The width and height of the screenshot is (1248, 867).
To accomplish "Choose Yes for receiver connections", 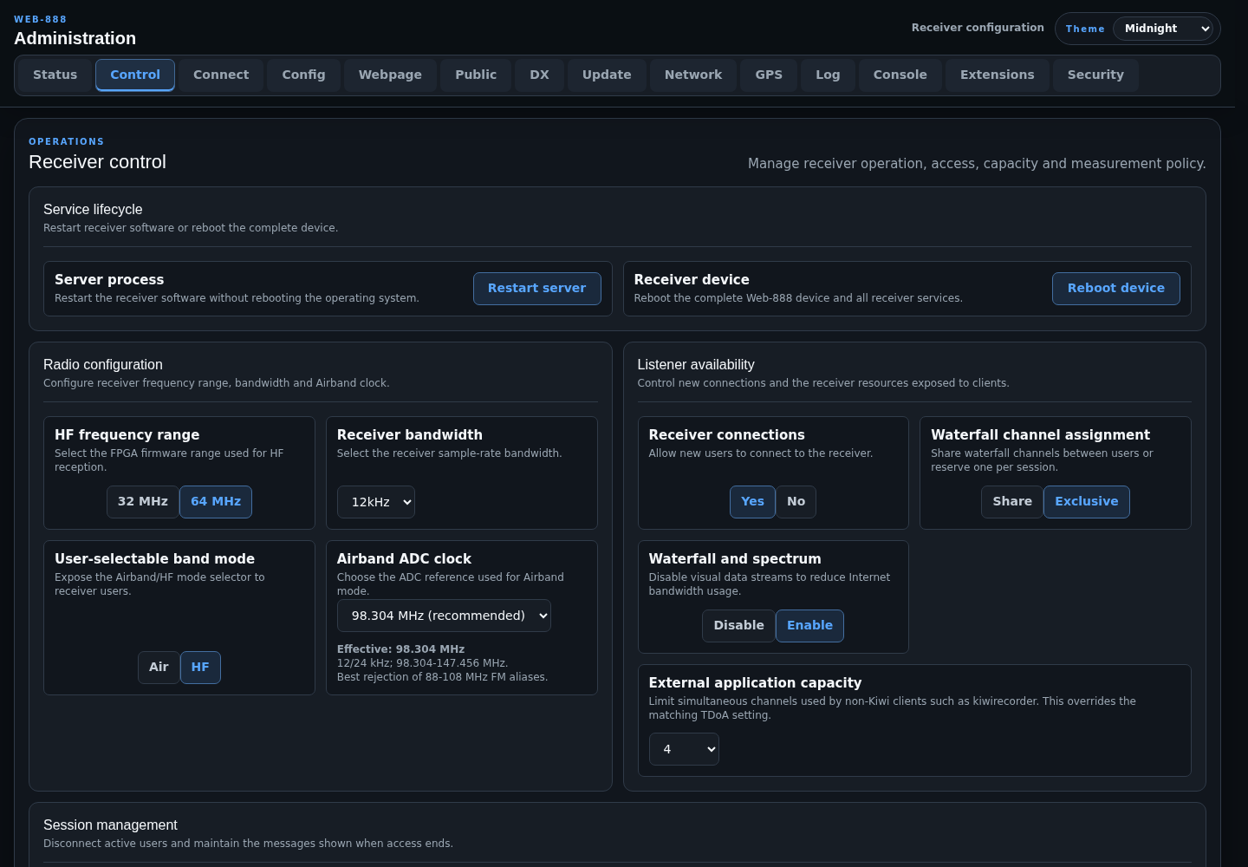I will pos(752,502).
